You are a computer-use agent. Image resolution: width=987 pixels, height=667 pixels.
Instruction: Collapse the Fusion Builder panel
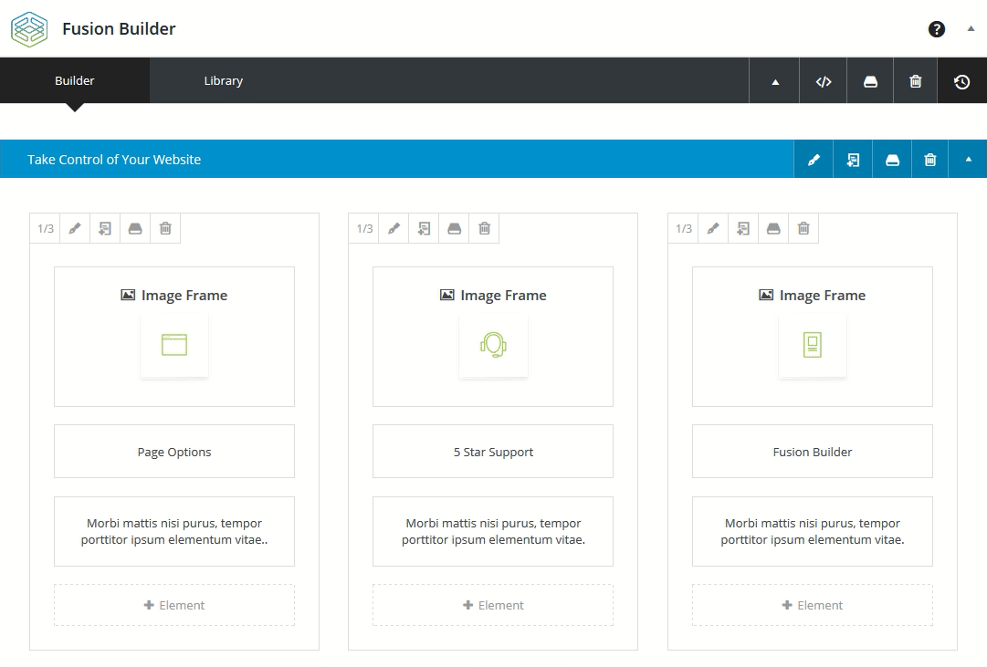click(x=971, y=28)
